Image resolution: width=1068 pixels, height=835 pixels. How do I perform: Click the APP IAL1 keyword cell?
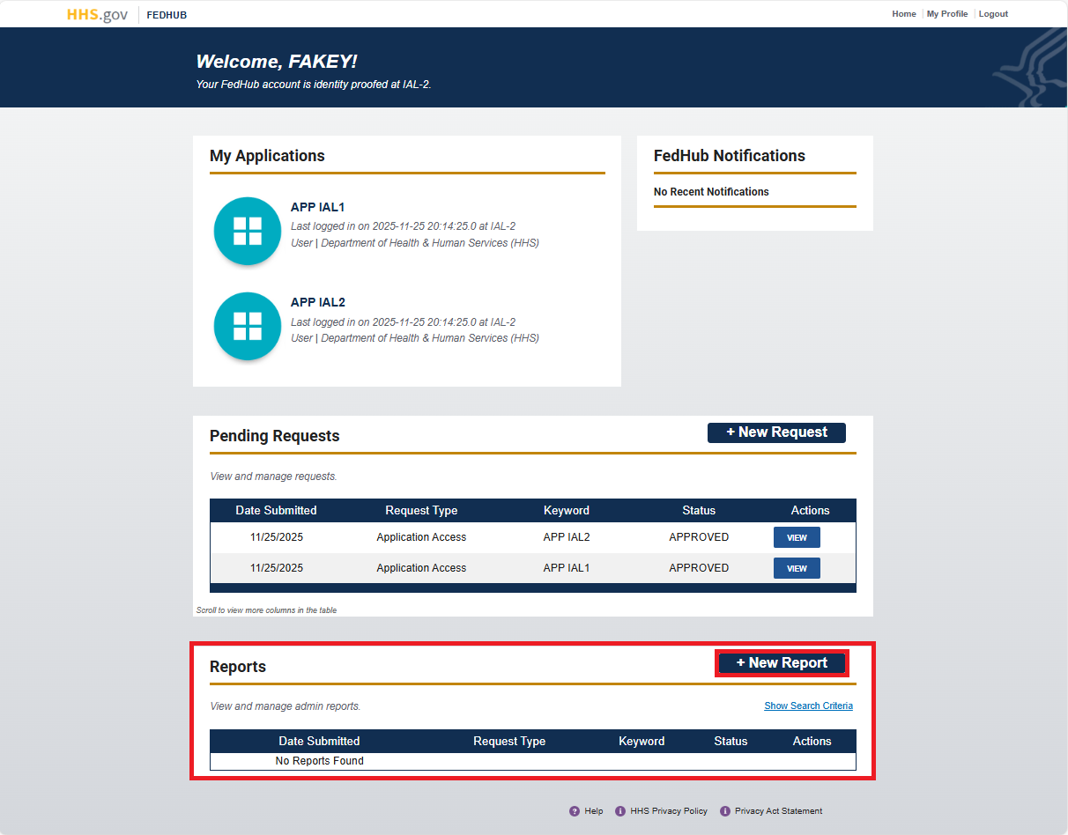pyautogui.click(x=567, y=568)
